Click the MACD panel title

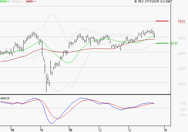[x=5, y=98]
